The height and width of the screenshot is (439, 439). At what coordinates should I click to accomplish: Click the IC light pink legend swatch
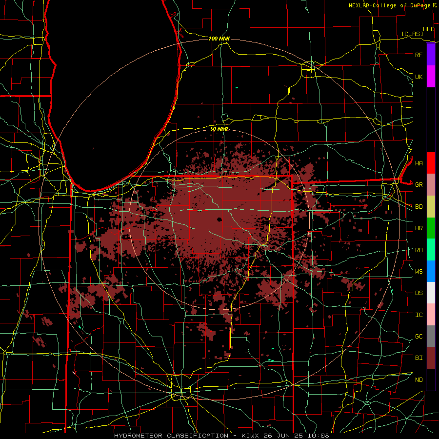[x=431, y=315]
